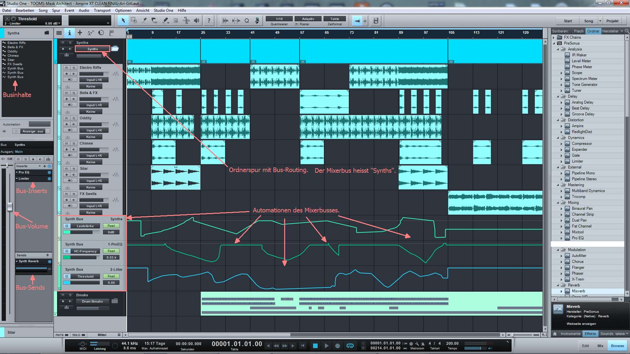Open Electro Riffs Input L+R dropdown

[94, 80]
